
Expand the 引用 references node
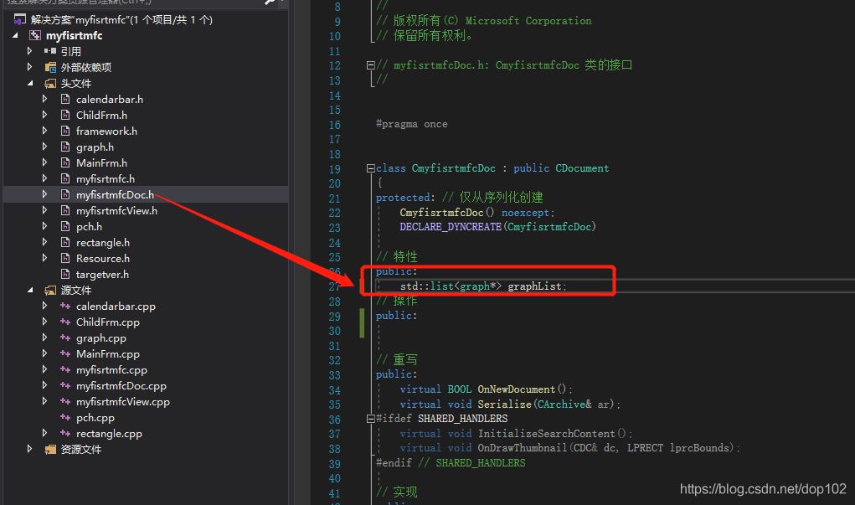point(30,51)
